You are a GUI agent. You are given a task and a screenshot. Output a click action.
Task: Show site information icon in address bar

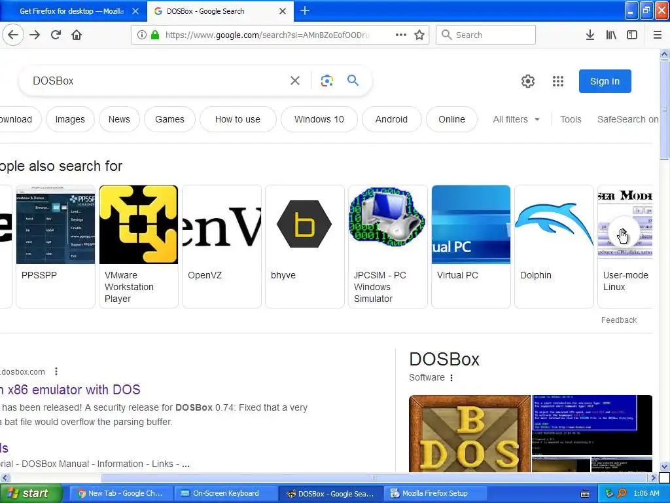[141, 35]
